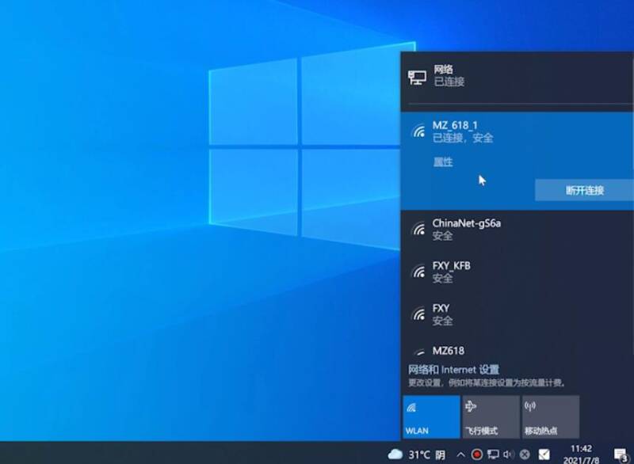Open 属性 properties link for MZ_618_1
Screen dimensions: 634x464
(x=443, y=162)
